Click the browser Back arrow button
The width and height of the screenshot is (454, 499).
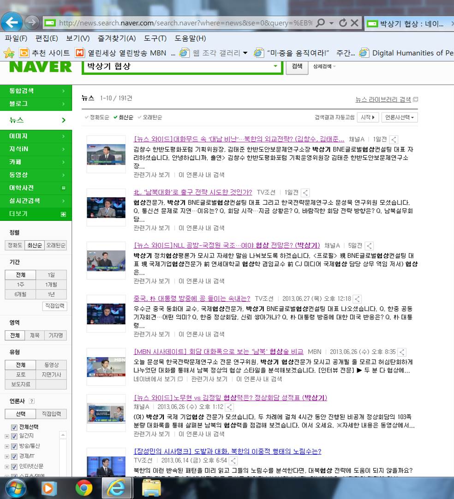12,22
